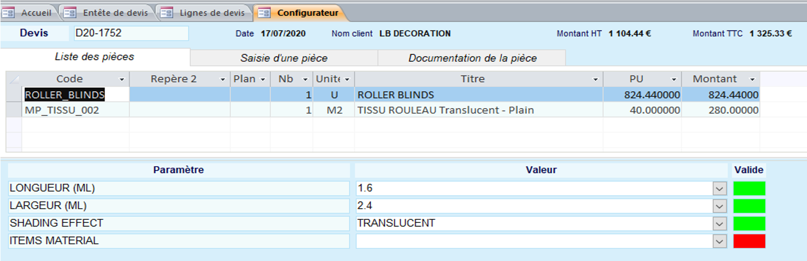Open the SHADING EFFECT value dropdown

[719, 224]
